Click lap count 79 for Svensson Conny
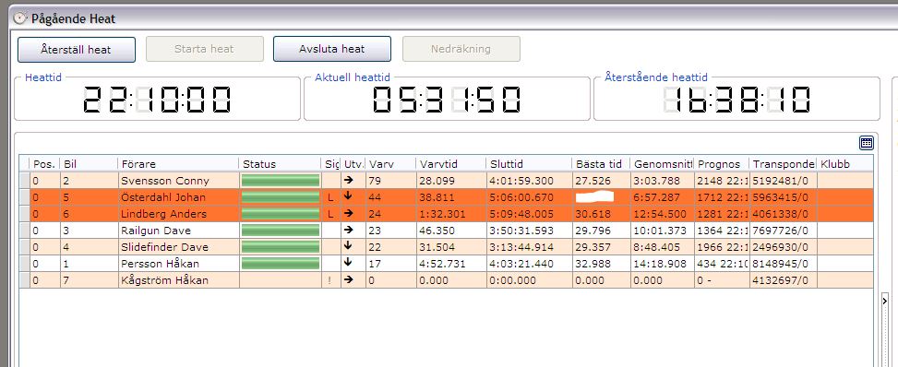Image resolution: width=898 pixels, height=367 pixels. coord(375,181)
